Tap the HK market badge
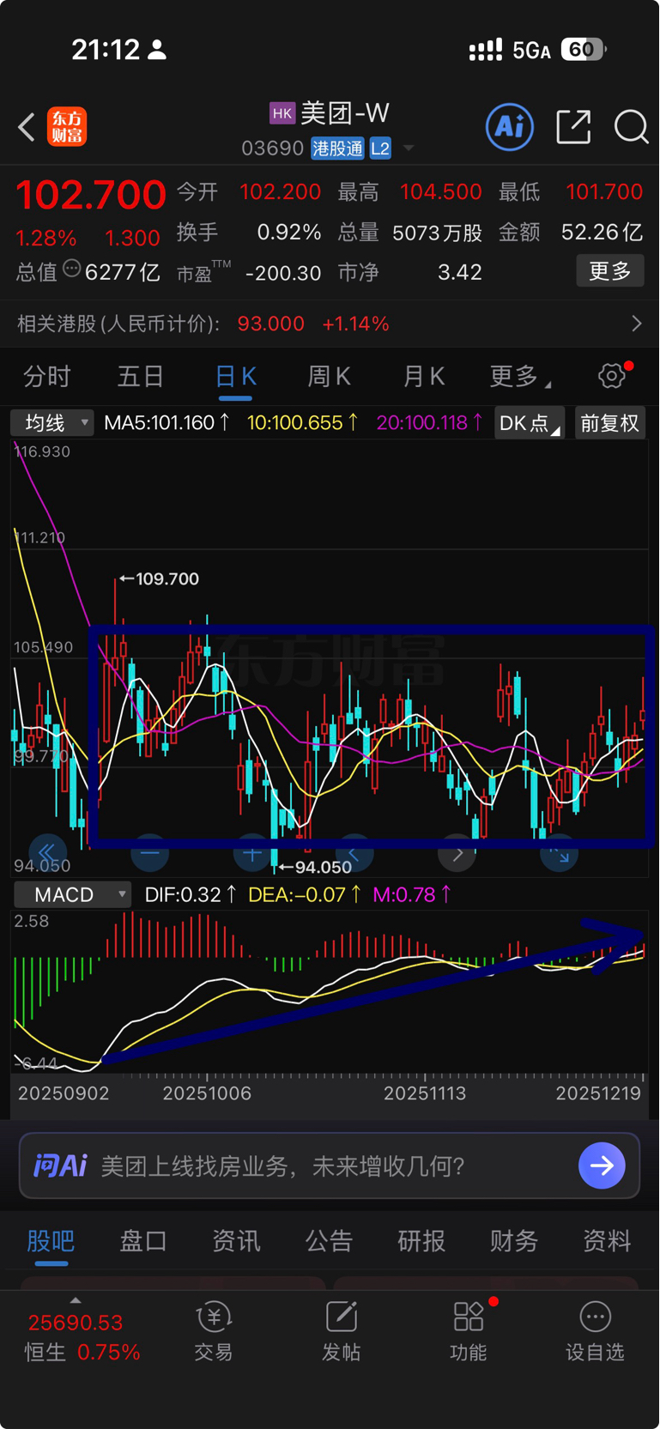 (282, 113)
